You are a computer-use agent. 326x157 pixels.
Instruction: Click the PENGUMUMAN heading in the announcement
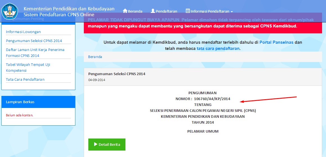pos(203,93)
